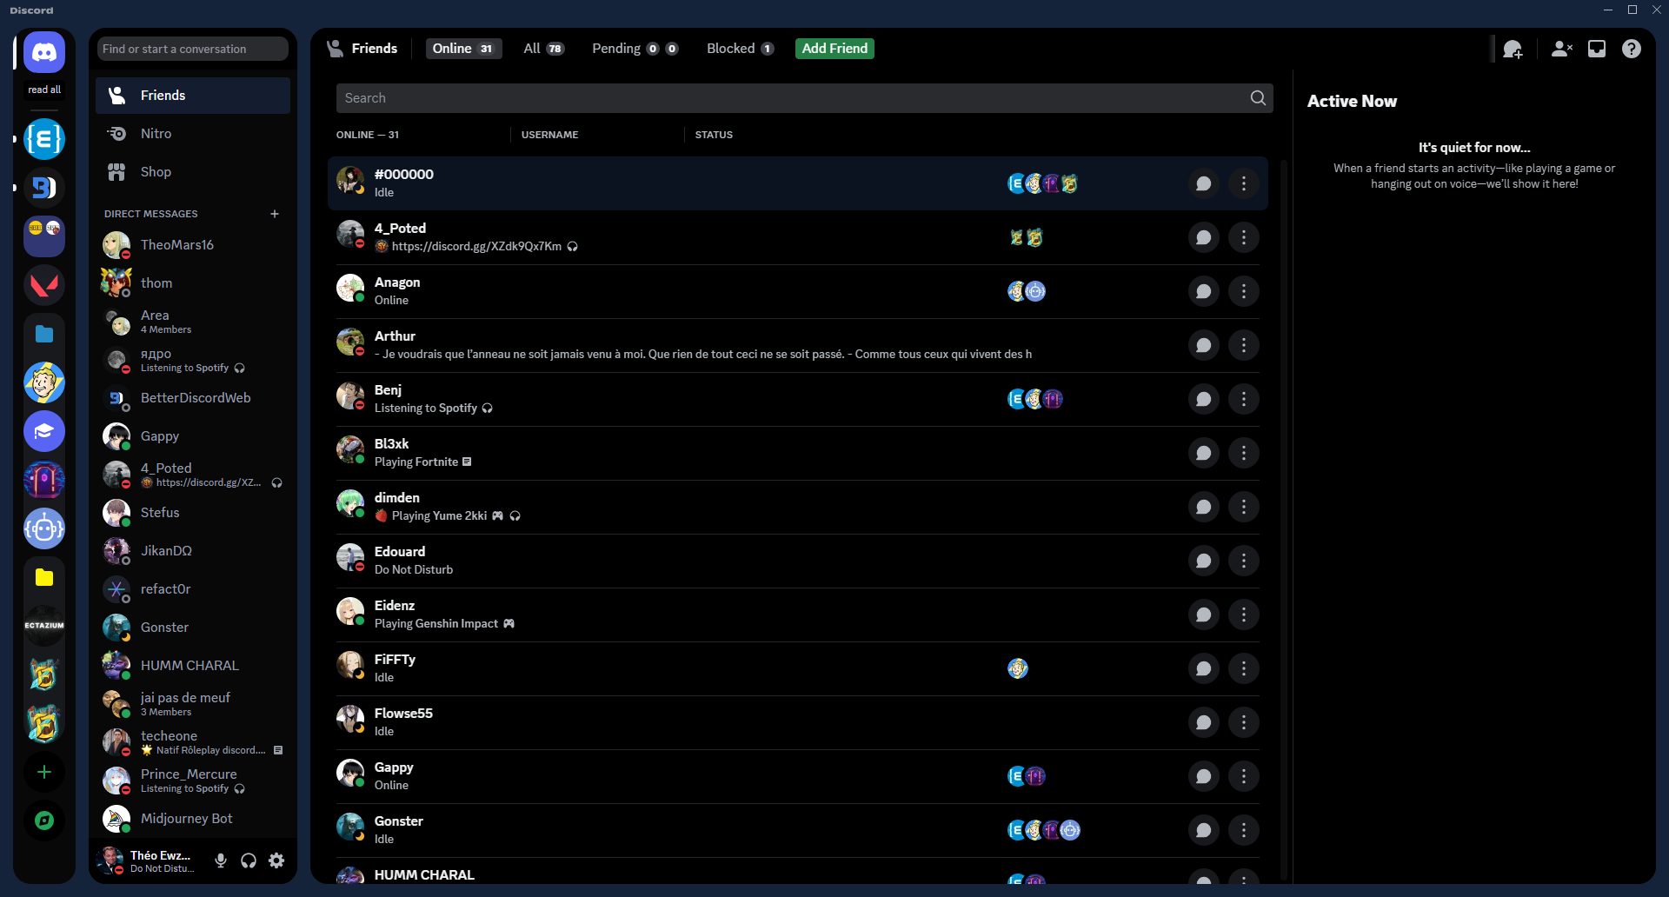Image resolution: width=1669 pixels, height=897 pixels.
Task: Add a server with the plus icon
Action: pos(44,772)
